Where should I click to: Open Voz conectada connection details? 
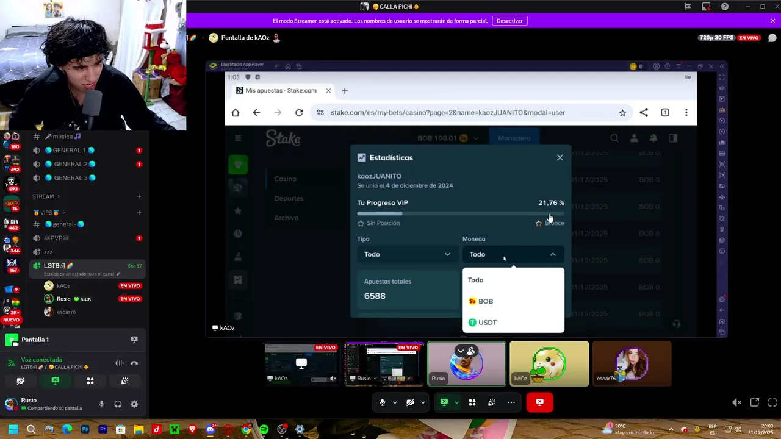41,360
